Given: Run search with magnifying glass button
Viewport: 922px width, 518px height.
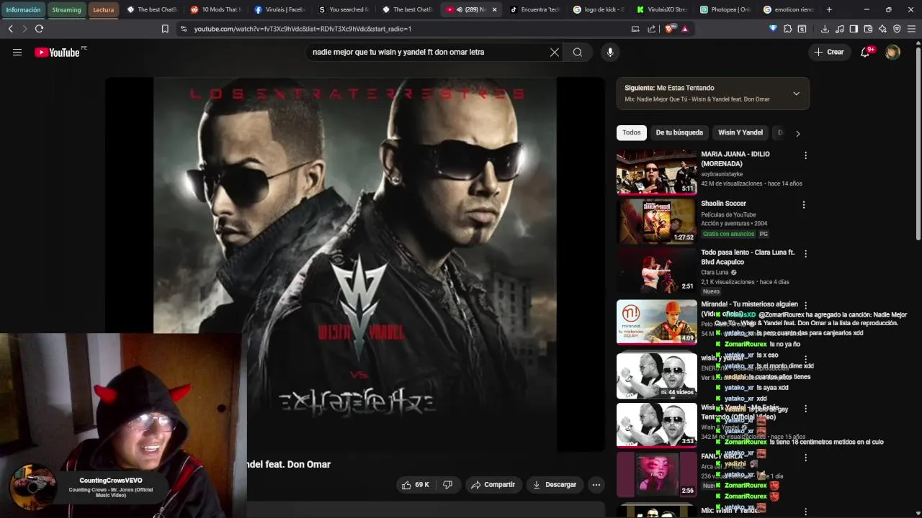Looking at the screenshot, I should coord(578,52).
